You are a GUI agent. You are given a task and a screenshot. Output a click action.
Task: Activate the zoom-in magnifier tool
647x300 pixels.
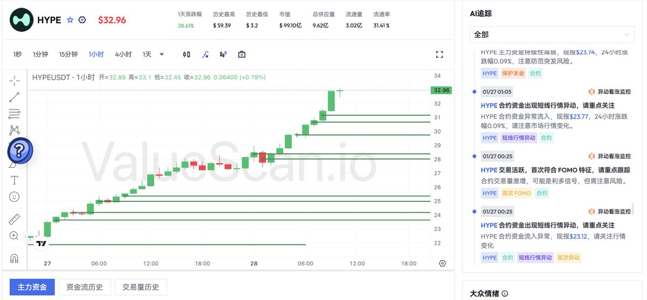pyautogui.click(x=15, y=236)
